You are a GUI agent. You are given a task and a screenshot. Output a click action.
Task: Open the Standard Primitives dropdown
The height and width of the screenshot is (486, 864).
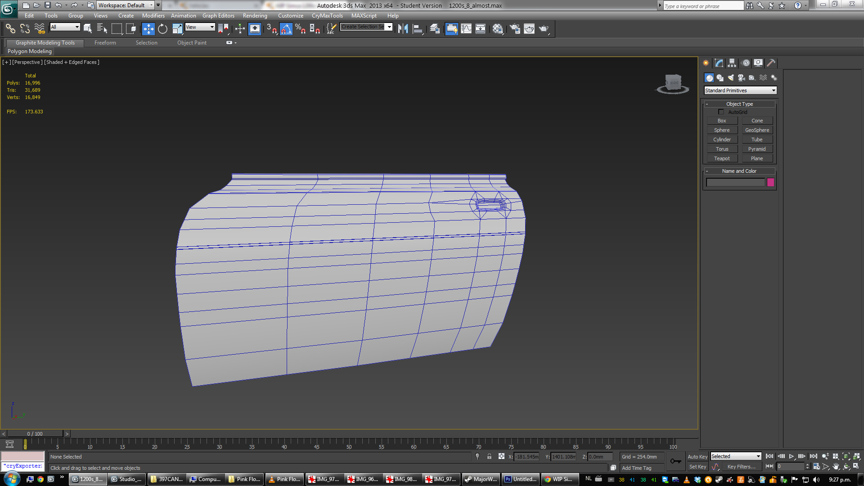click(740, 90)
